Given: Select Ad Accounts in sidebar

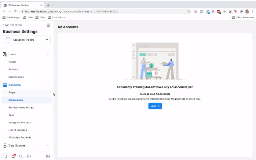Looking at the screenshot, I should click(27, 100).
